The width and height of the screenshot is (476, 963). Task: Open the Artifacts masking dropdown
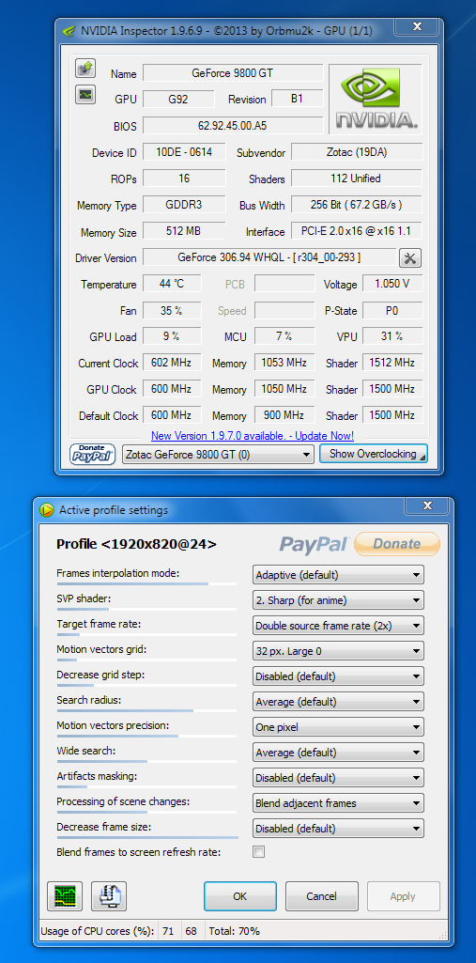[338, 778]
